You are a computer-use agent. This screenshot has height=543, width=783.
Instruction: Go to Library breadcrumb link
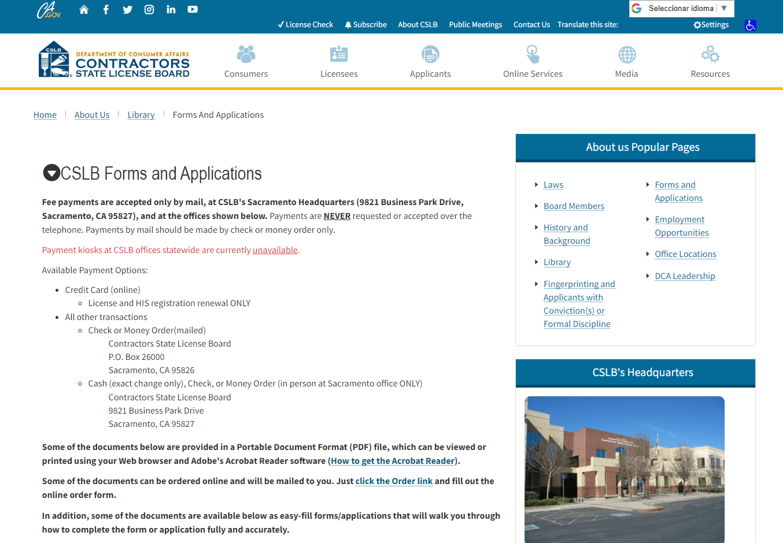click(x=141, y=115)
